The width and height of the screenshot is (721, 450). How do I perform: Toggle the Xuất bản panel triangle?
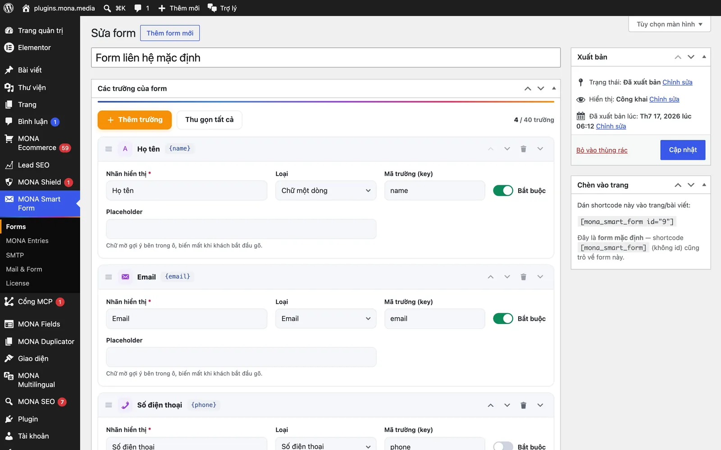point(704,57)
